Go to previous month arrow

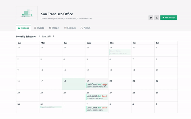(x=39, y=36)
